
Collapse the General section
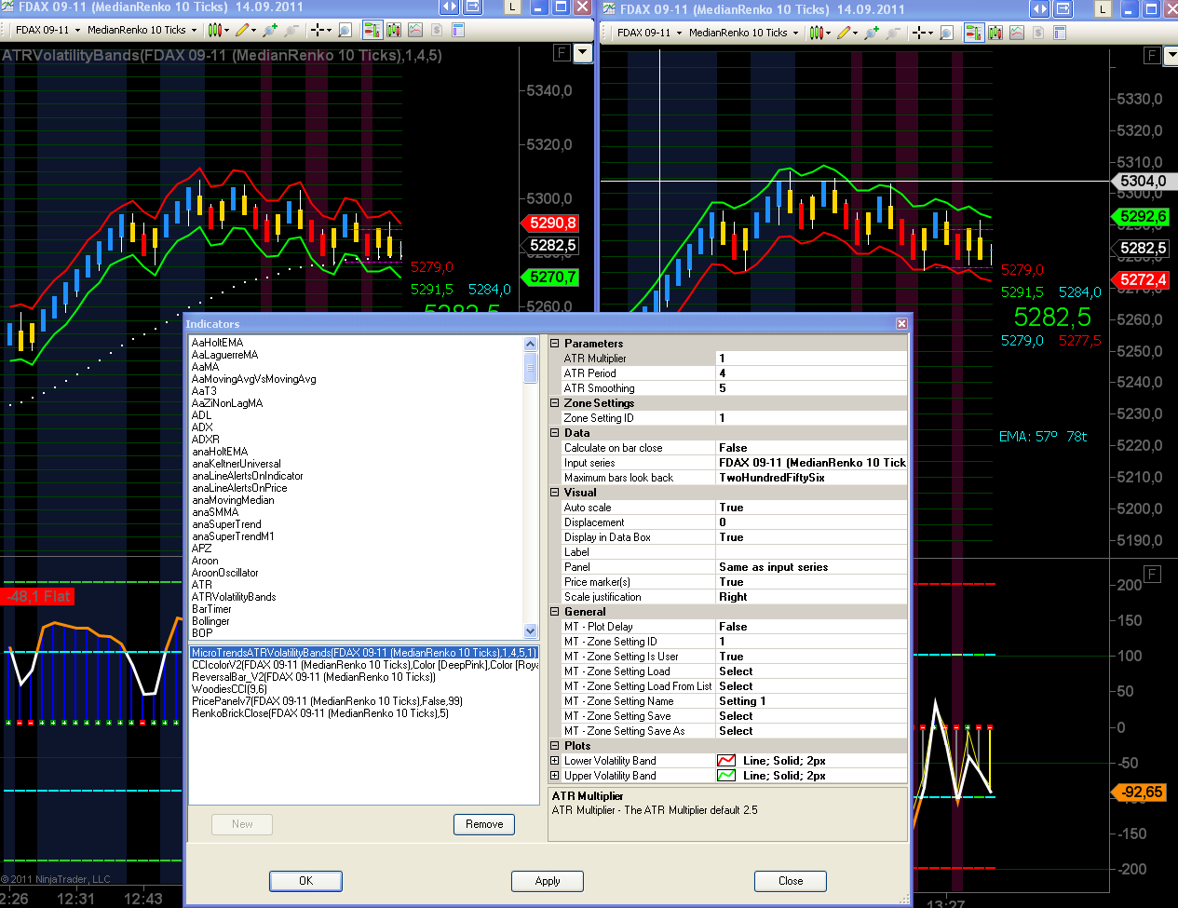click(x=554, y=612)
